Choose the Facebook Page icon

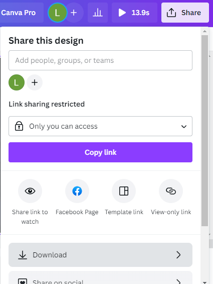point(77,191)
